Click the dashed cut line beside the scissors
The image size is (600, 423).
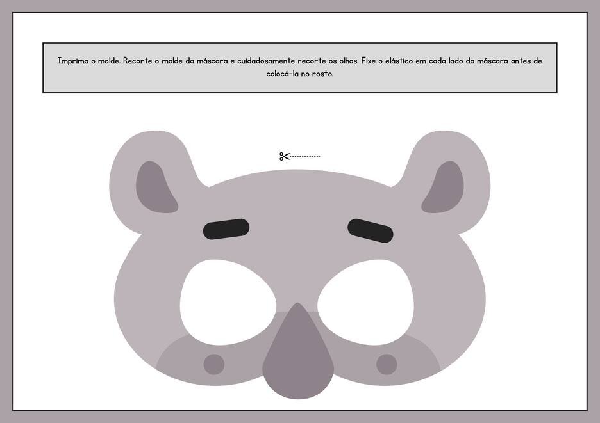tap(306, 156)
